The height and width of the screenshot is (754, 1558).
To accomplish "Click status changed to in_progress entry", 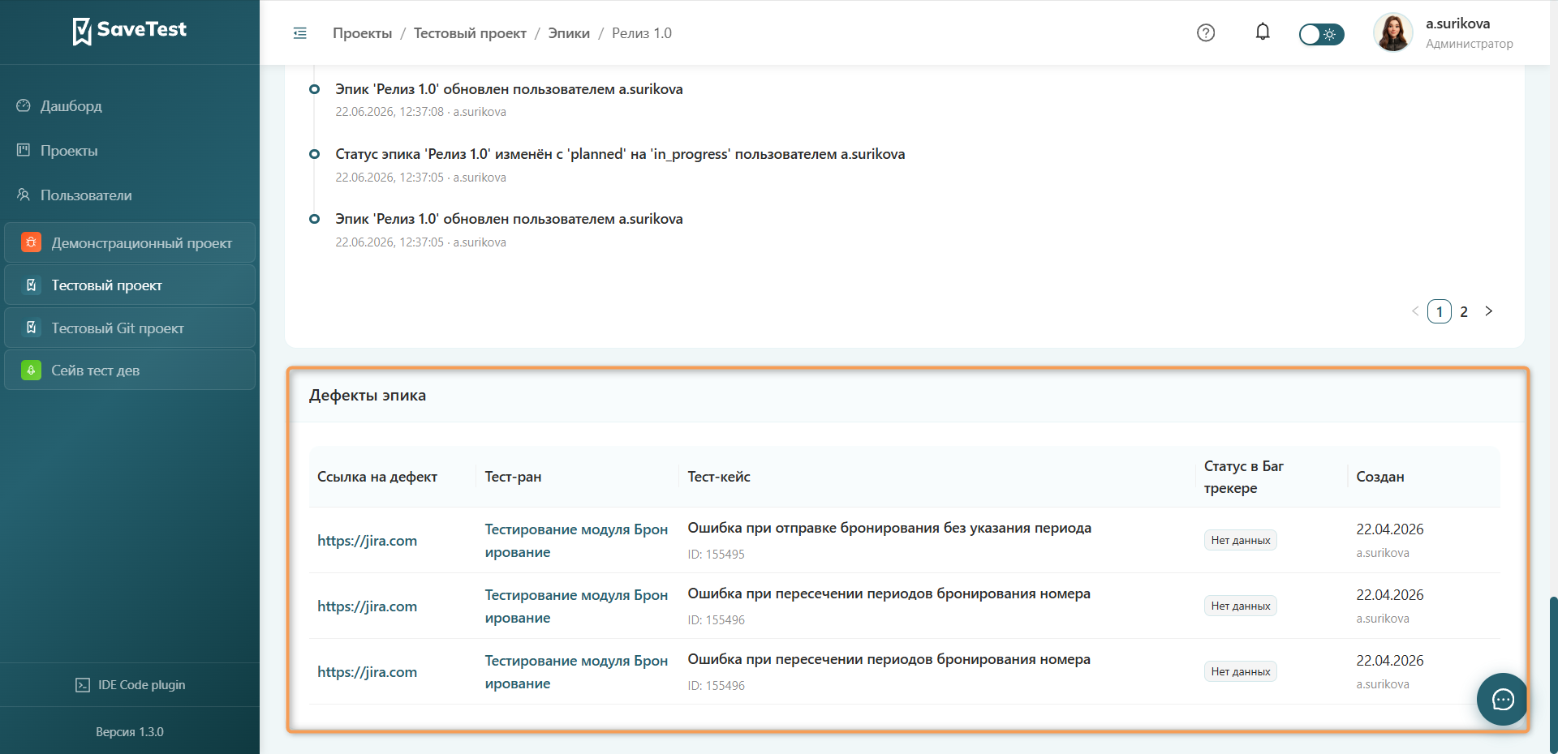I will click(x=620, y=154).
